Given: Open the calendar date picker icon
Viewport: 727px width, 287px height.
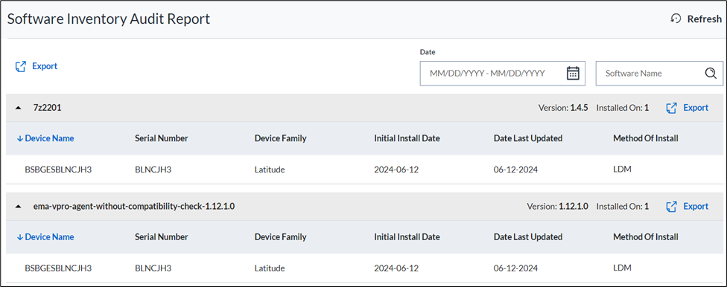Looking at the screenshot, I should point(573,73).
